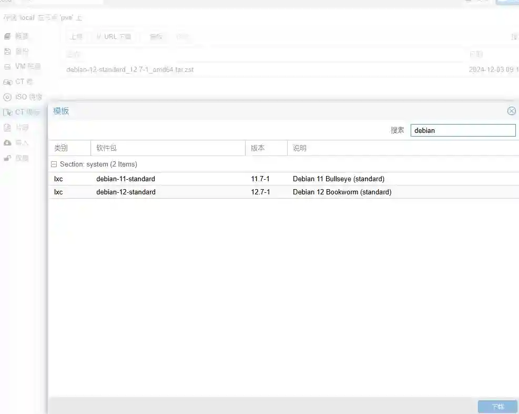Click the 上传 upload toolbar button
This screenshot has height=414, width=519.
pos(76,36)
